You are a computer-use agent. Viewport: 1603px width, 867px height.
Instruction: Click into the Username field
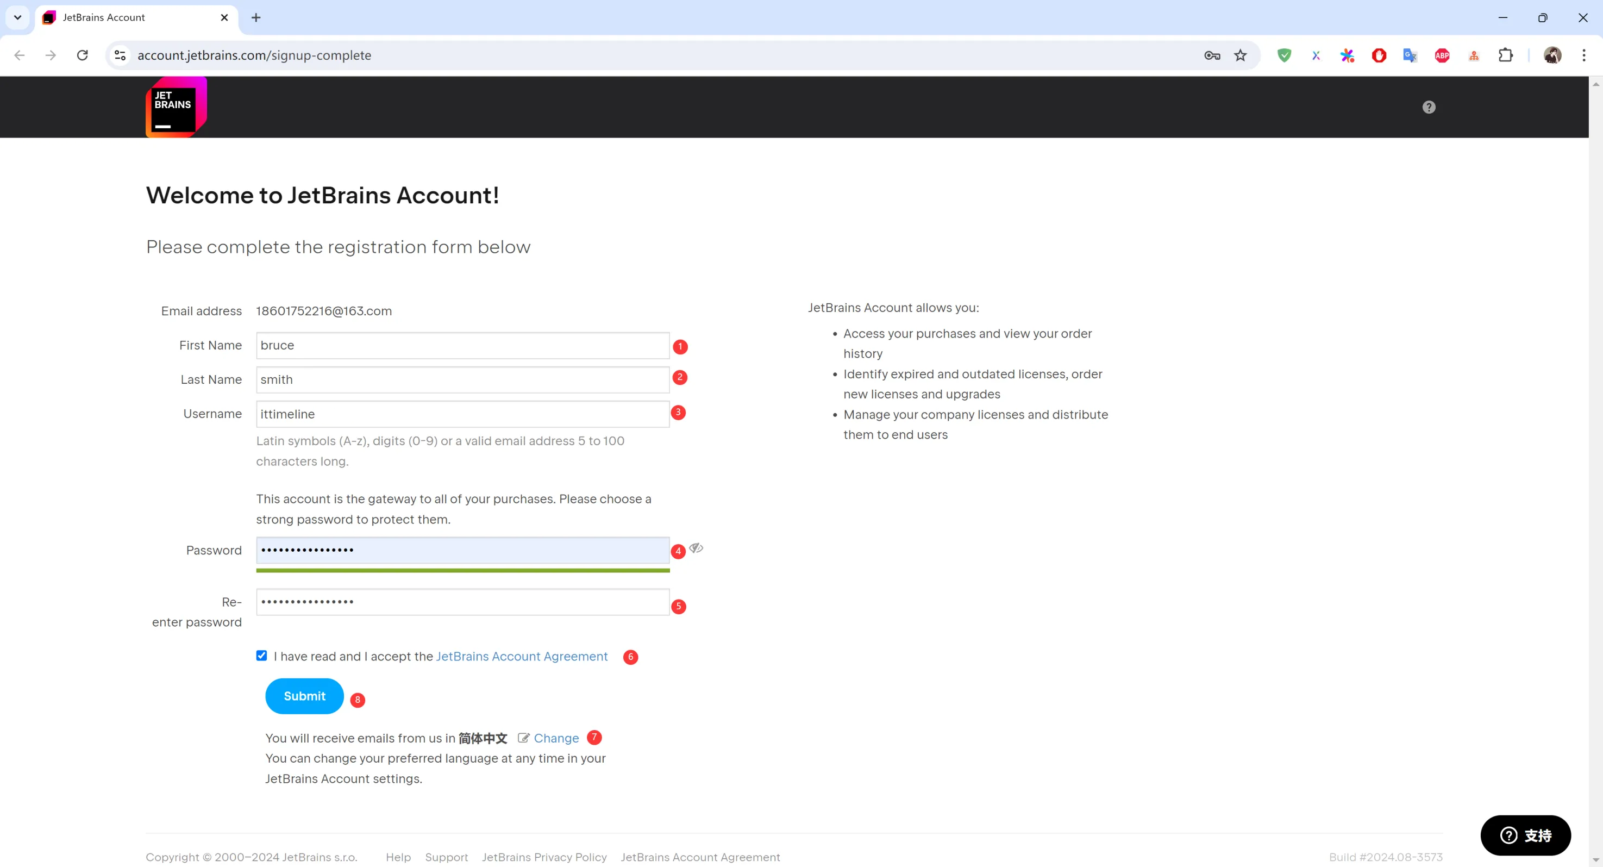coord(462,414)
